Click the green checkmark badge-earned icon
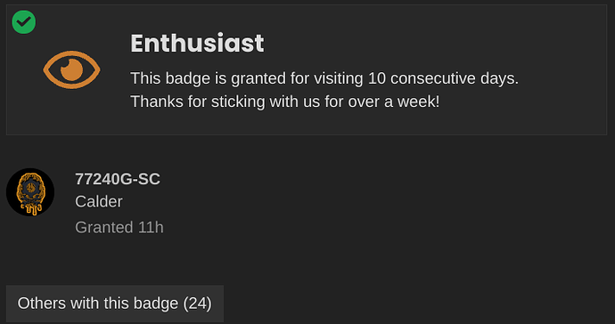The image size is (615, 324). [24, 22]
